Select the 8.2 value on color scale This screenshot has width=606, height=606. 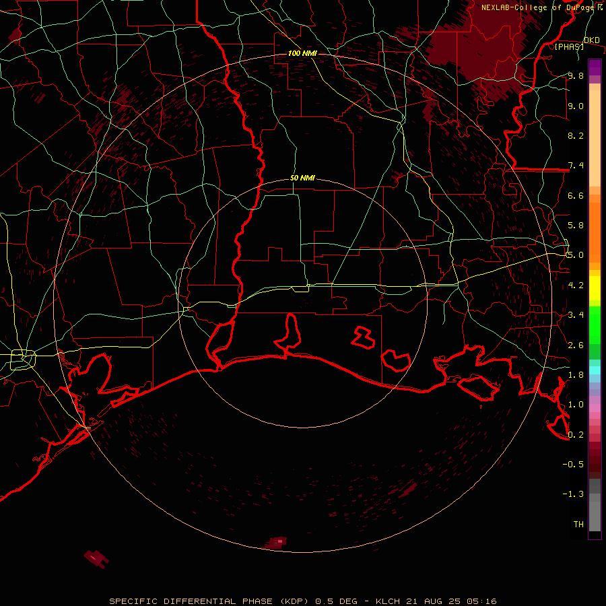coord(576,135)
